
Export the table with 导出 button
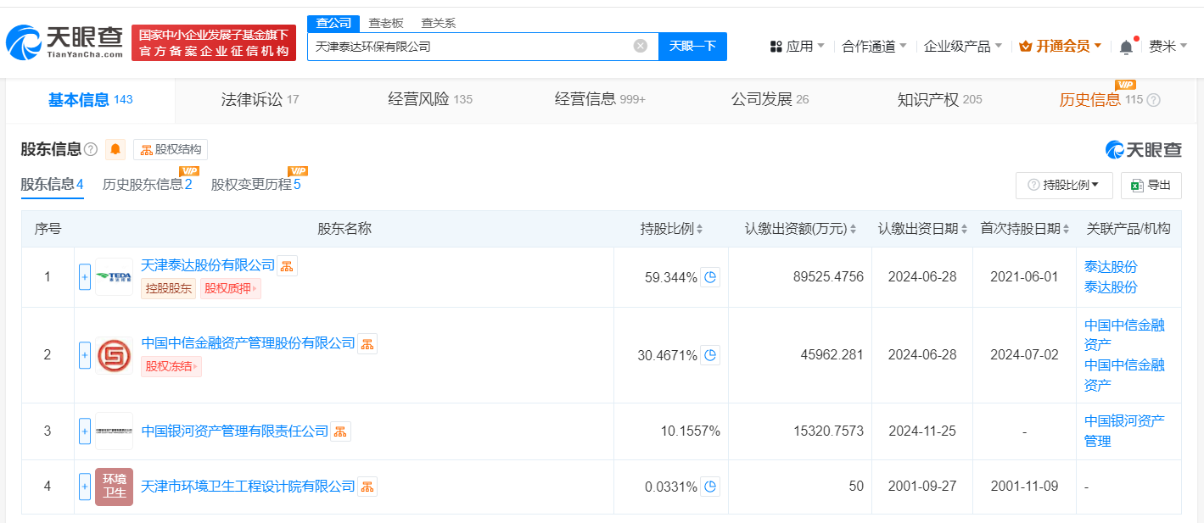pos(1151,185)
